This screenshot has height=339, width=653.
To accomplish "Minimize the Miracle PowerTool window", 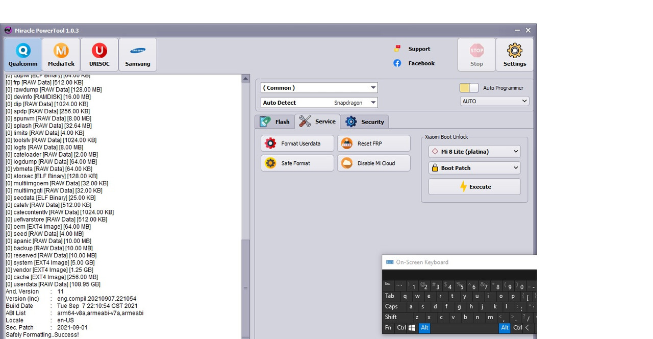I will pyautogui.click(x=518, y=31).
